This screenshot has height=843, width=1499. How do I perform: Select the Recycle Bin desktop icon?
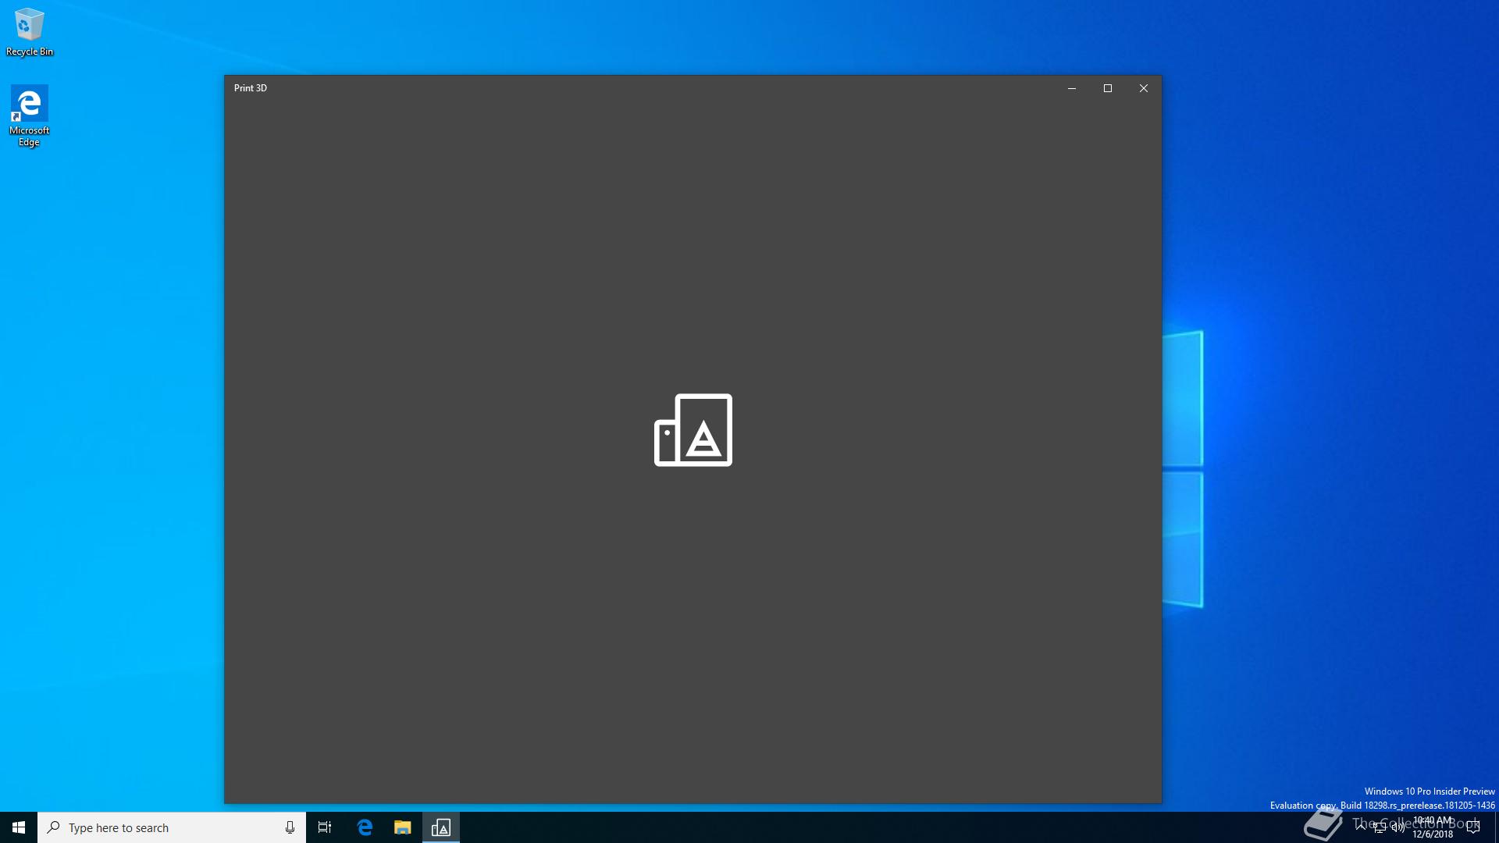coord(30,33)
